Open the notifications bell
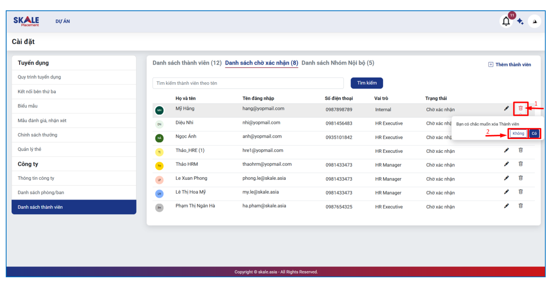Screen dimensions: 548x283 pyautogui.click(x=506, y=22)
